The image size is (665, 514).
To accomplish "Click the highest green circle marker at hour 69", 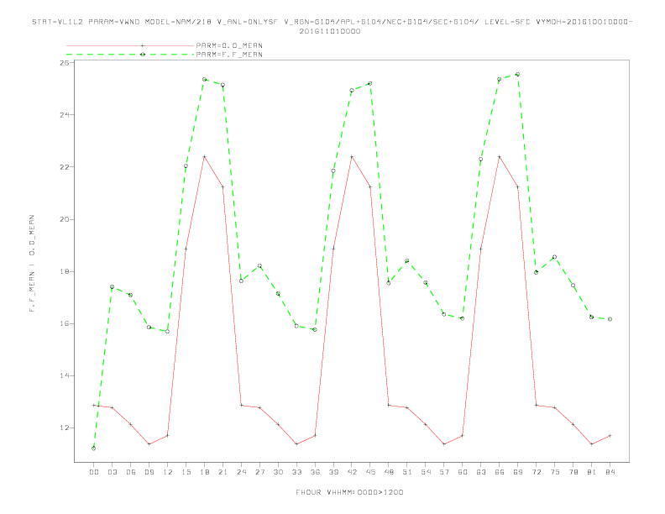I will (x=517, y=74).
